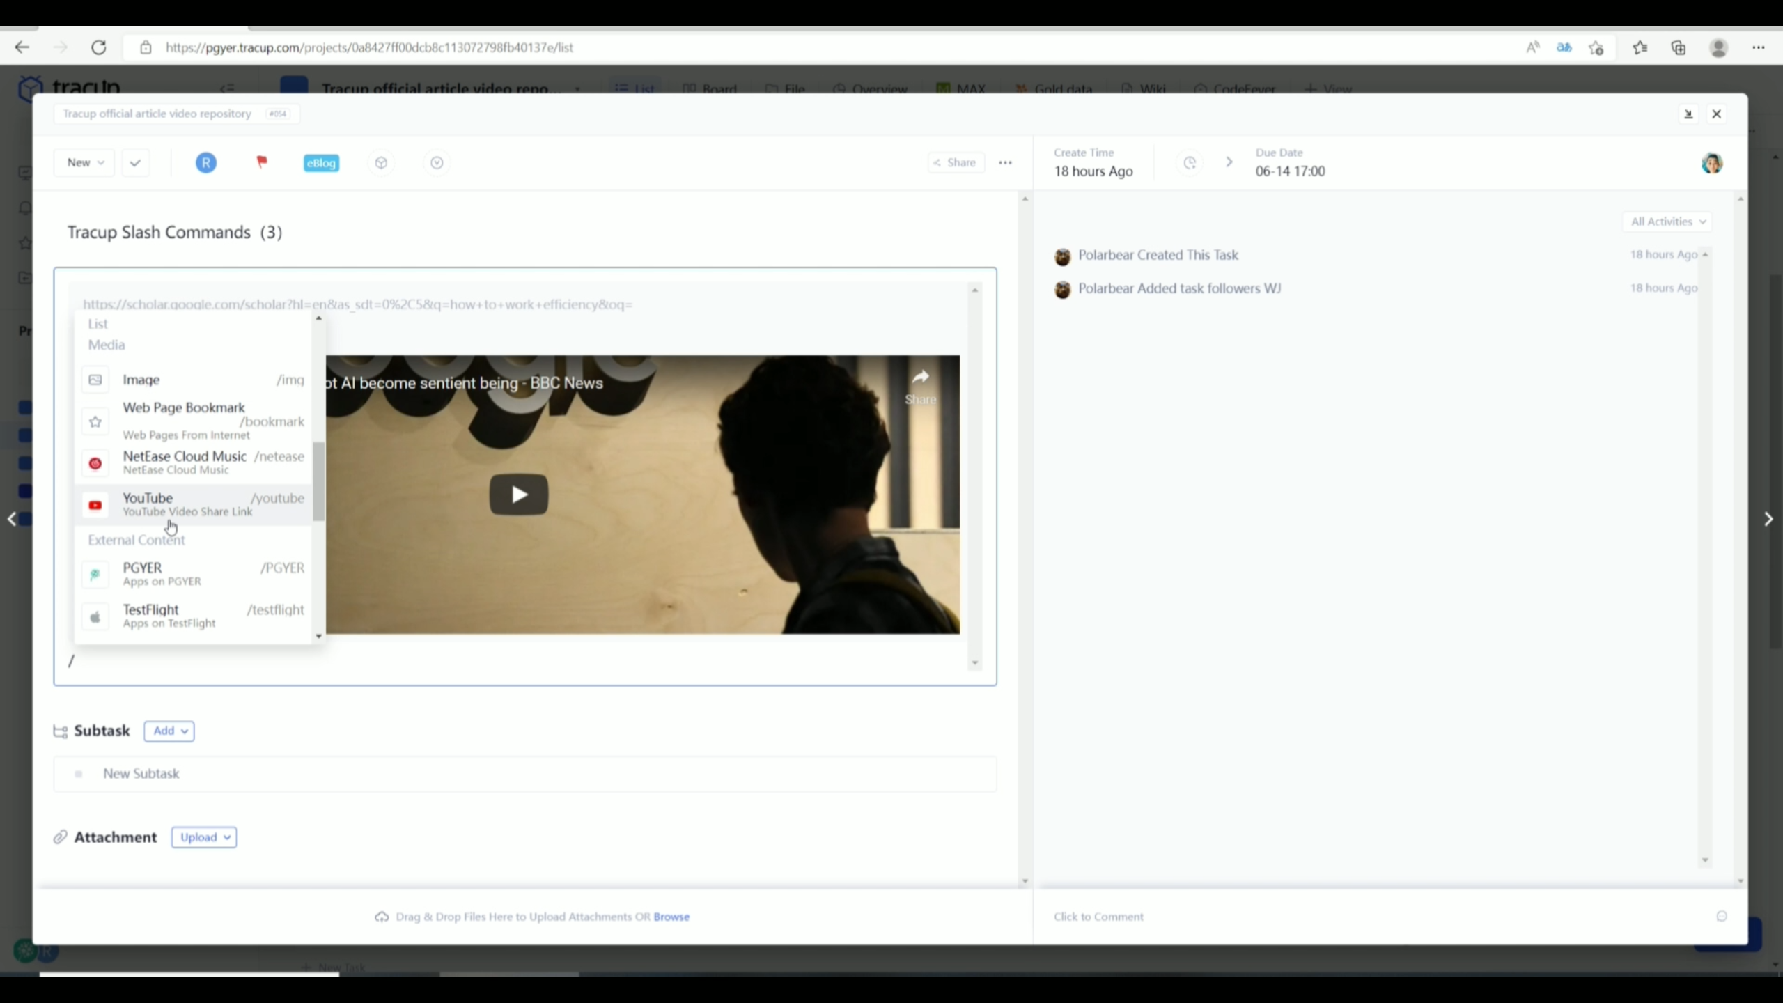1783x1003 pixels.
Task: Click the Browse link for attachments
Action: coord(671,917)
